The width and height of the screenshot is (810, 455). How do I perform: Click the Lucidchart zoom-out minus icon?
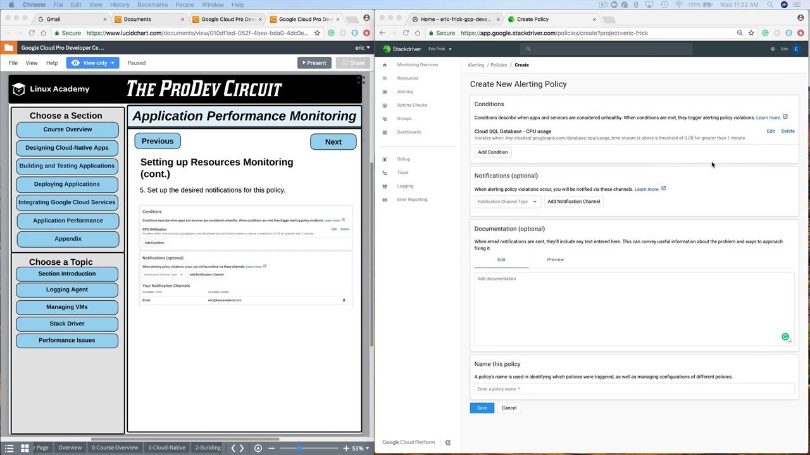[x=272, y=448]
